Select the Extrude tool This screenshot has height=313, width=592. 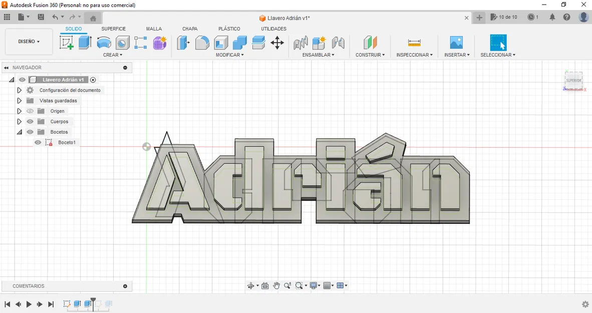click(x=84, y=43)
